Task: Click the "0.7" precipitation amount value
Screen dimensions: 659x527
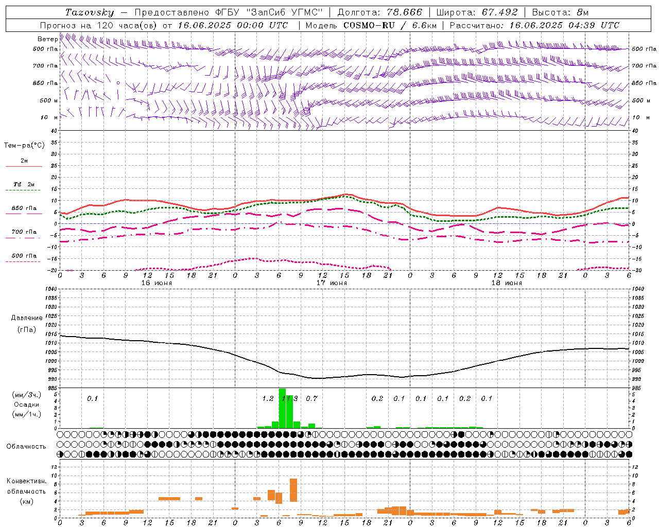Action: [311, 398]
